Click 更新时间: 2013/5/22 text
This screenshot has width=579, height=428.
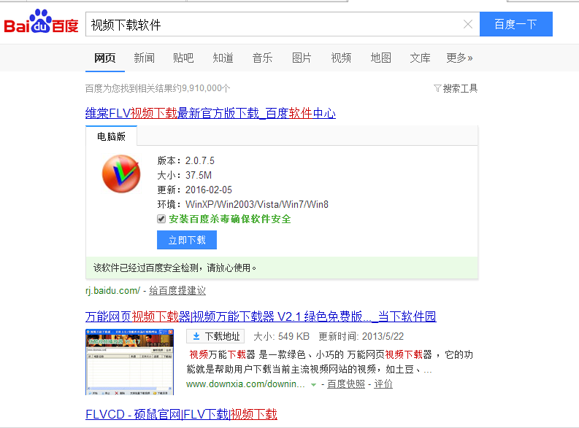tap(361, 336)
